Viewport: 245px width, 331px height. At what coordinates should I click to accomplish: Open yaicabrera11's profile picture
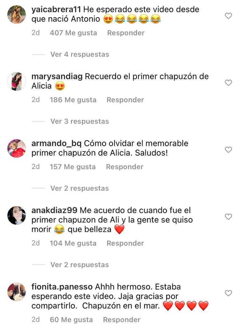(x=17, y=14)
